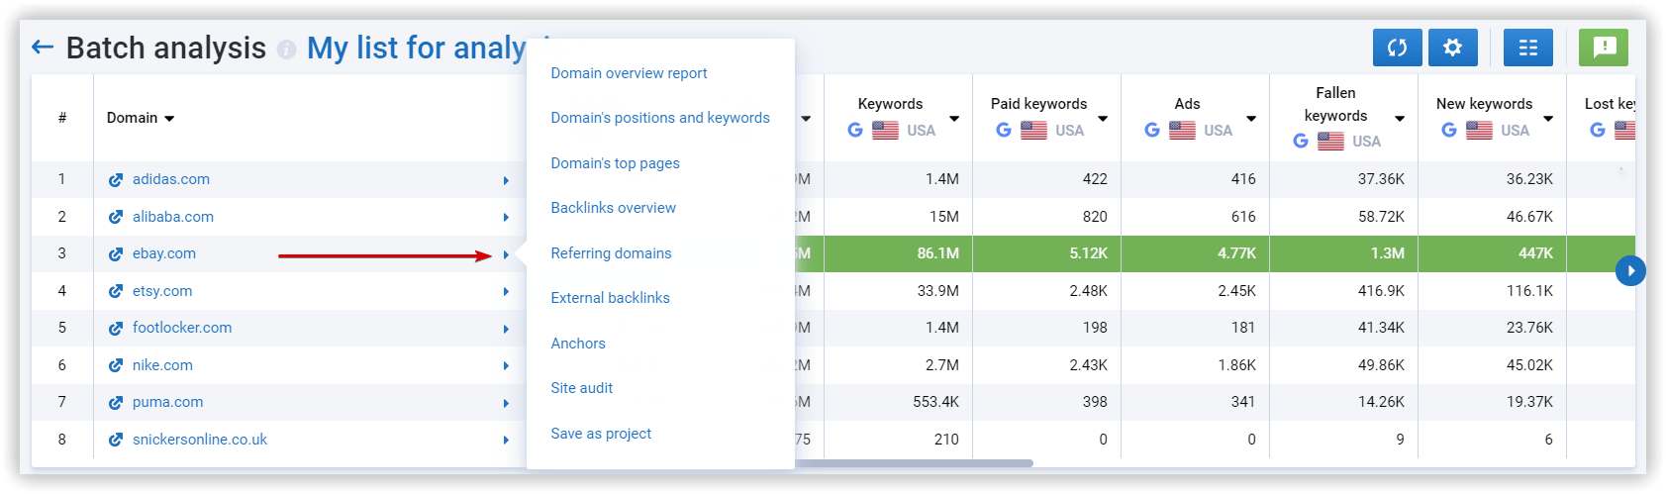The height and width of the screenshot is (494, 1666).
Task: Open footlocker.com external link icon
Action: coord(116,329)
